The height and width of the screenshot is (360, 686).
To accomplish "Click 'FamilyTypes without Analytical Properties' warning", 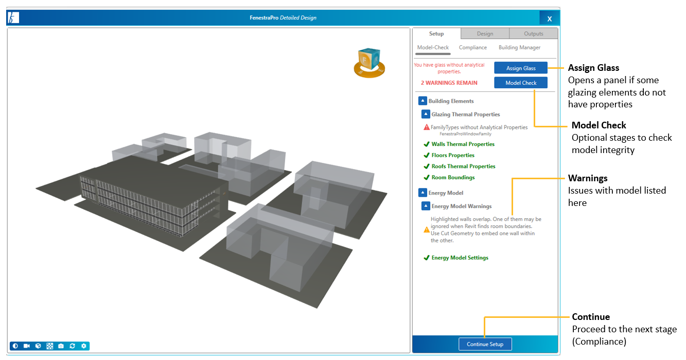I will click(479, 127).
